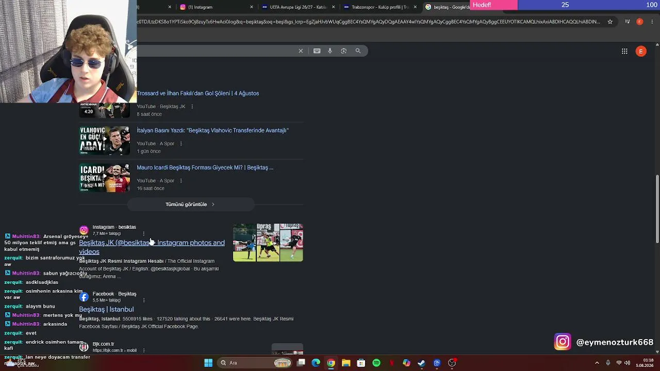
Task: Open Chrome media controls icon
Action: (627, 22)
